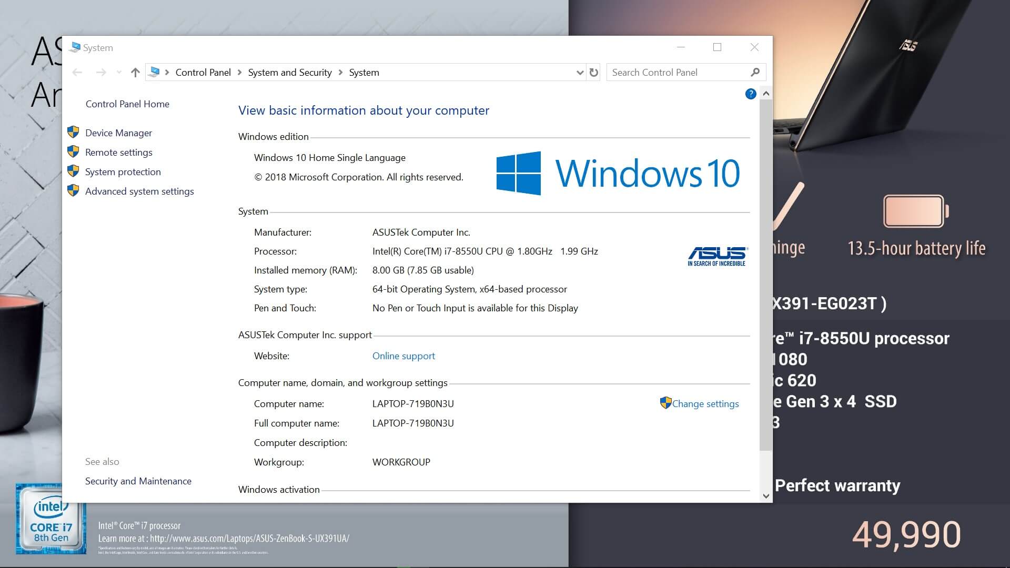Open Online support website link
1010x568 pixels.
[x=403, y=356]
